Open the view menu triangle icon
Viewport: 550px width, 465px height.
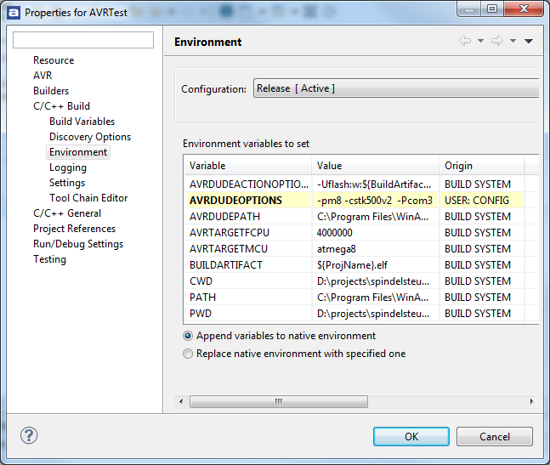pos(529,42)
